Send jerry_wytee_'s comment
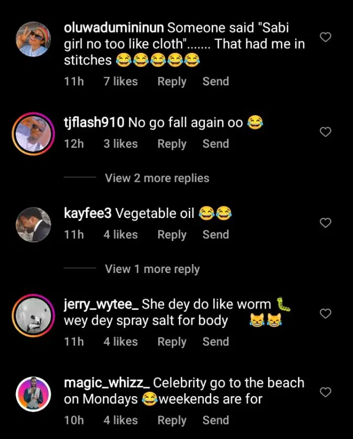The width and height of the screenshot is (353, 439). coord(215,342)
